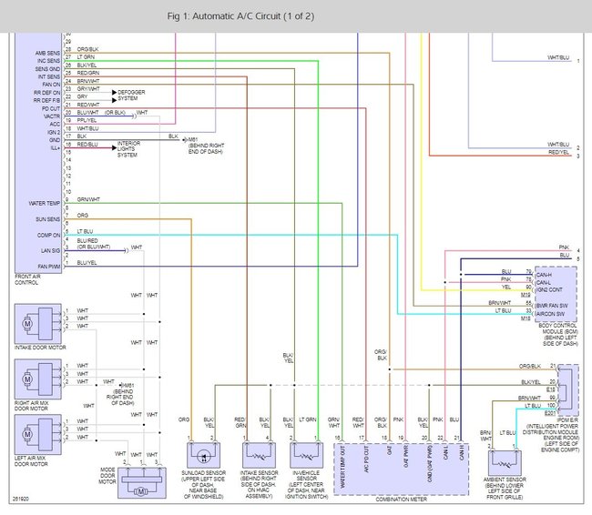Click the diagram number 261920
The height and width of the screenshot is (515, 592).
click(21, 499)
